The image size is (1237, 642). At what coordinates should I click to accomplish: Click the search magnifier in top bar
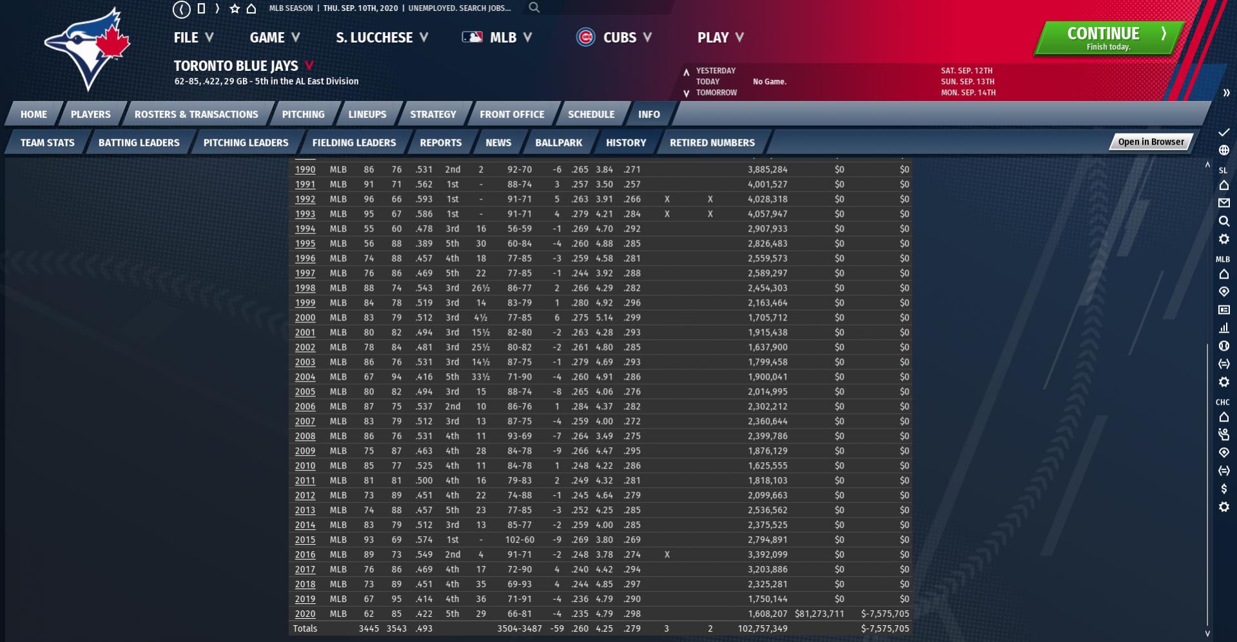[x=534, y=8]
